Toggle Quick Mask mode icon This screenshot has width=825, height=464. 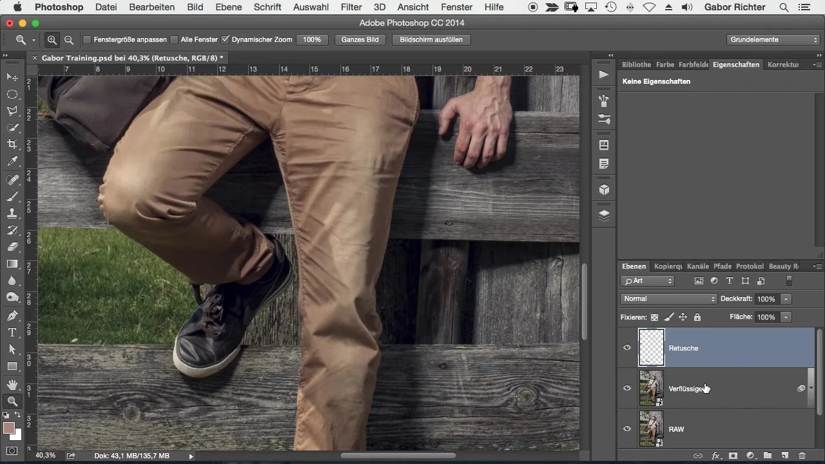coord(12,450)
